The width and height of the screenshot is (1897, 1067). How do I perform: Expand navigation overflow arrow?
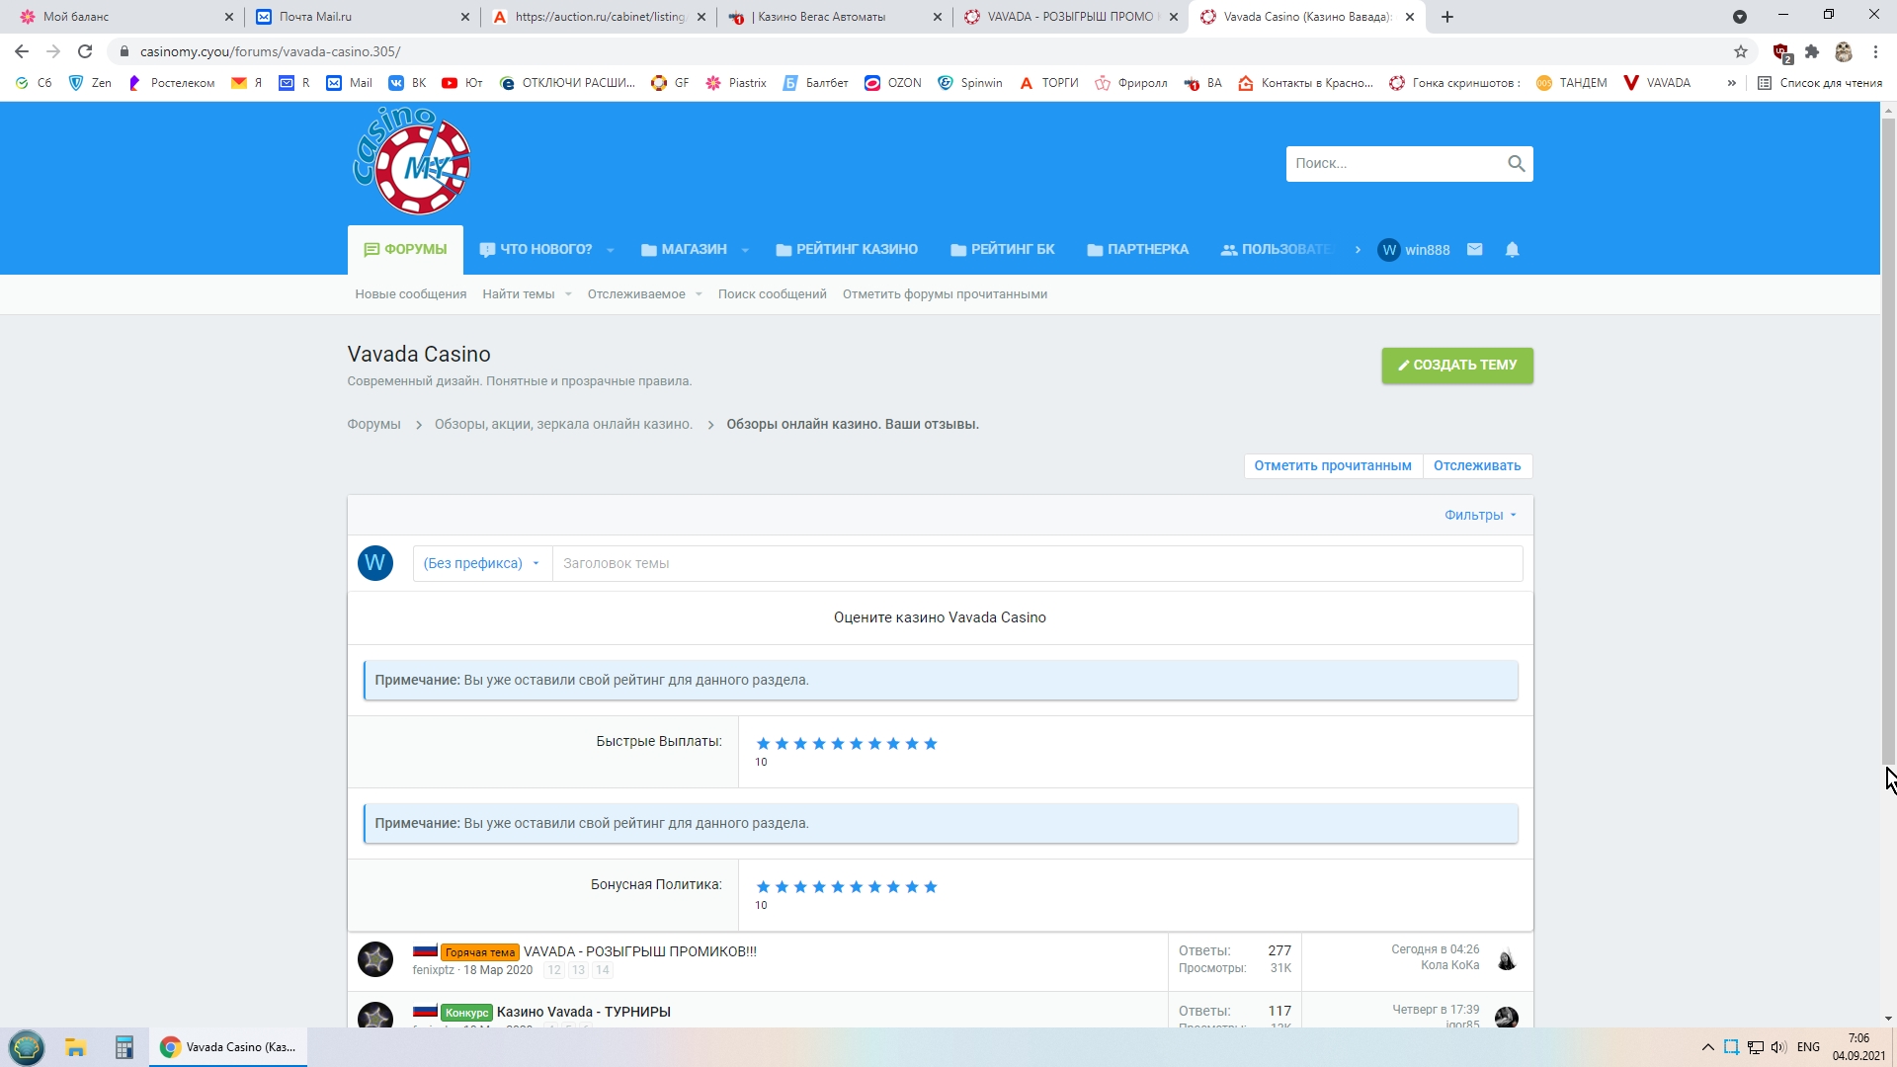point(1358,250)
